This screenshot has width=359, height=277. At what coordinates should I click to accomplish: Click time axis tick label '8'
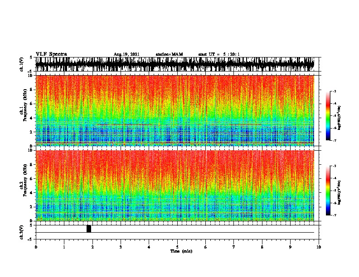[x=262, y=247]
